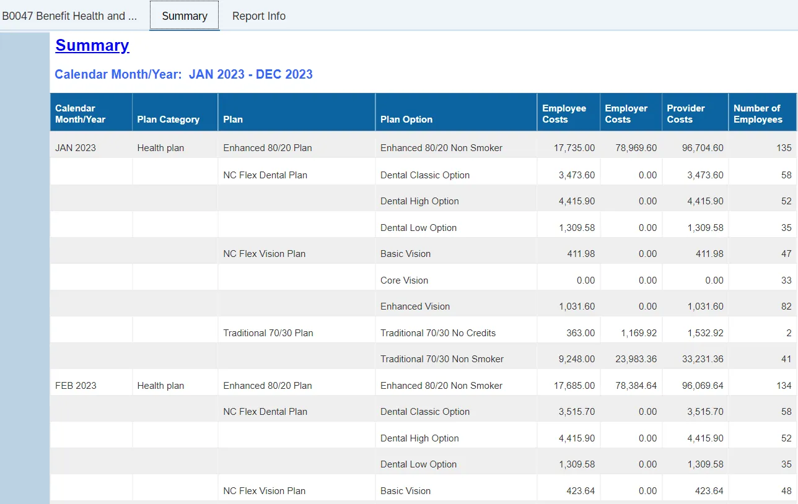Click the Core Vision plan option cell
Viewport: 798px width, 504px height.
[404, 280]
